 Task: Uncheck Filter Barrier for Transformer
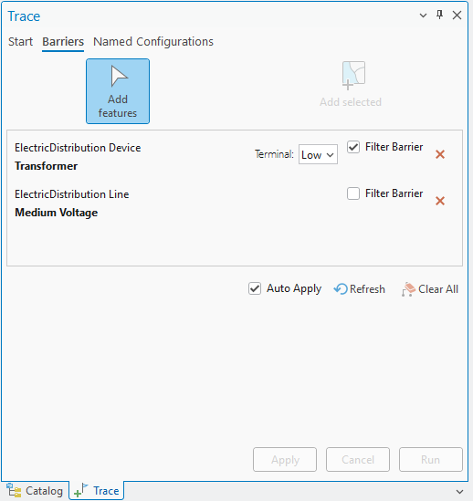(353, 147)
